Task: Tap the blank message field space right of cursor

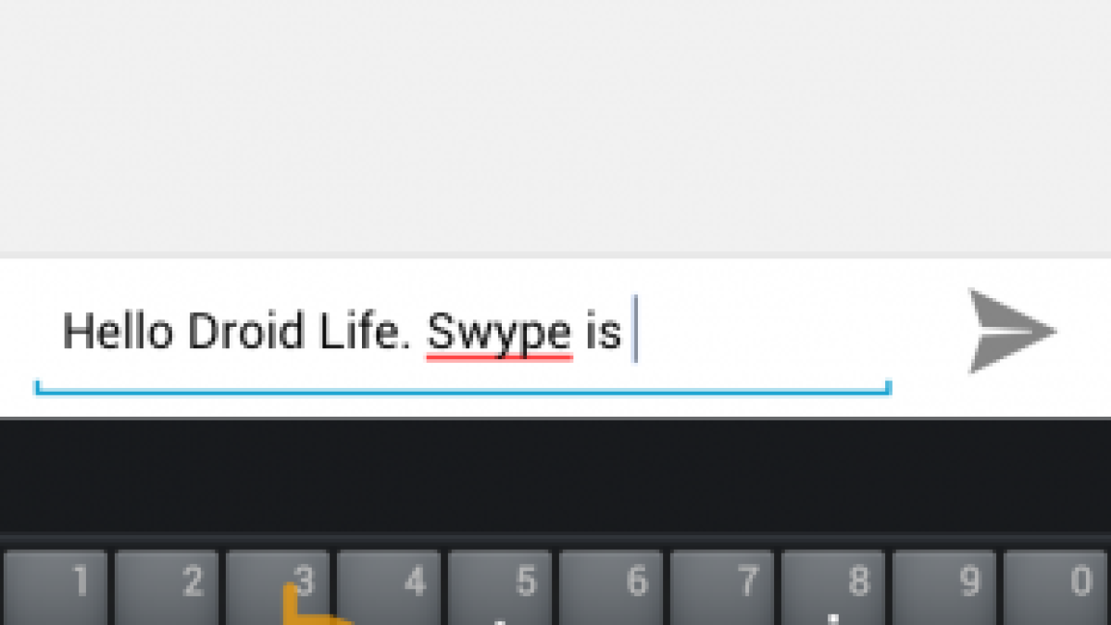Action: click(x=764, y=331)
